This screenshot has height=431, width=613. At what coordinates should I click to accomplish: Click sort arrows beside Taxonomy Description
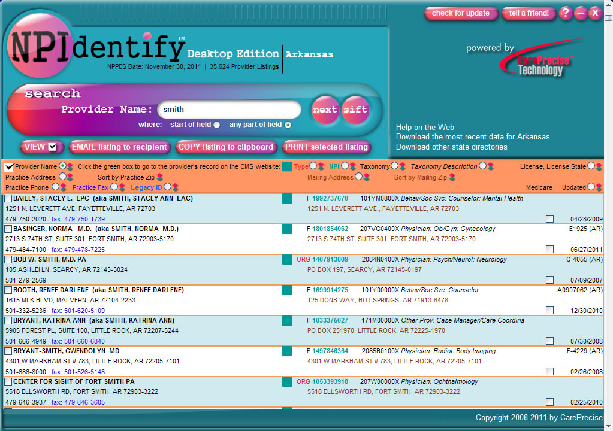(x=491, y=166)
